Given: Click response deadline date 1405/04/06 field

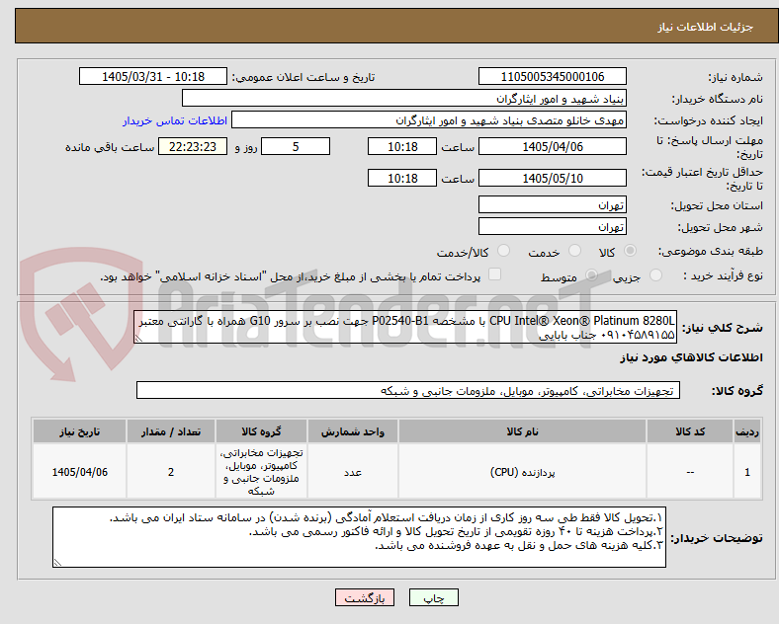Looking at the screenshot, I should [x=553, y=147].
